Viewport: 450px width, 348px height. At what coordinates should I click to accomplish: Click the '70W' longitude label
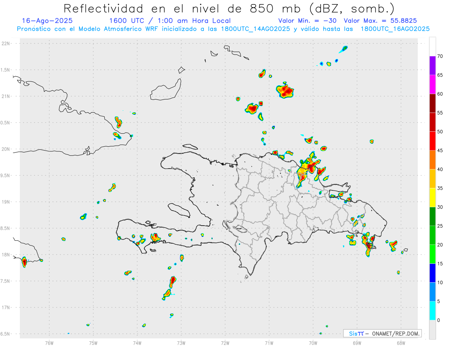coord(313,342)
